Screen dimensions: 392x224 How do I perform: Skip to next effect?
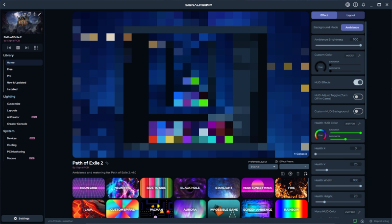(27, 48)
